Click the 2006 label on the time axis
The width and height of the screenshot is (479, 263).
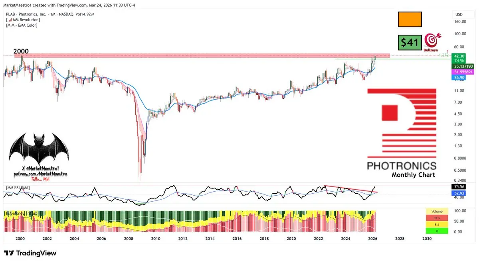(101, 239)
